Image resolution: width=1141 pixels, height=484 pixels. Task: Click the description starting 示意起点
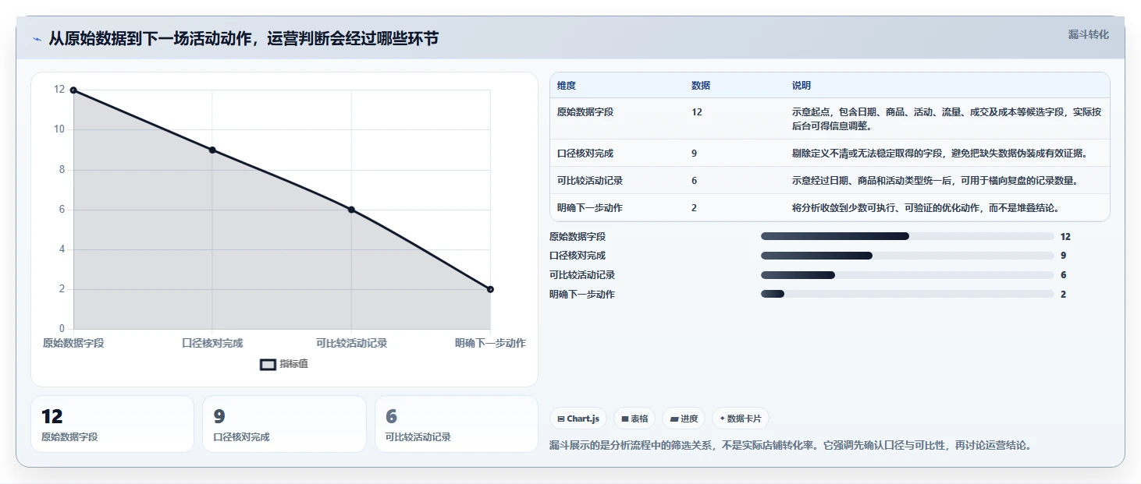tap(947, 118)
